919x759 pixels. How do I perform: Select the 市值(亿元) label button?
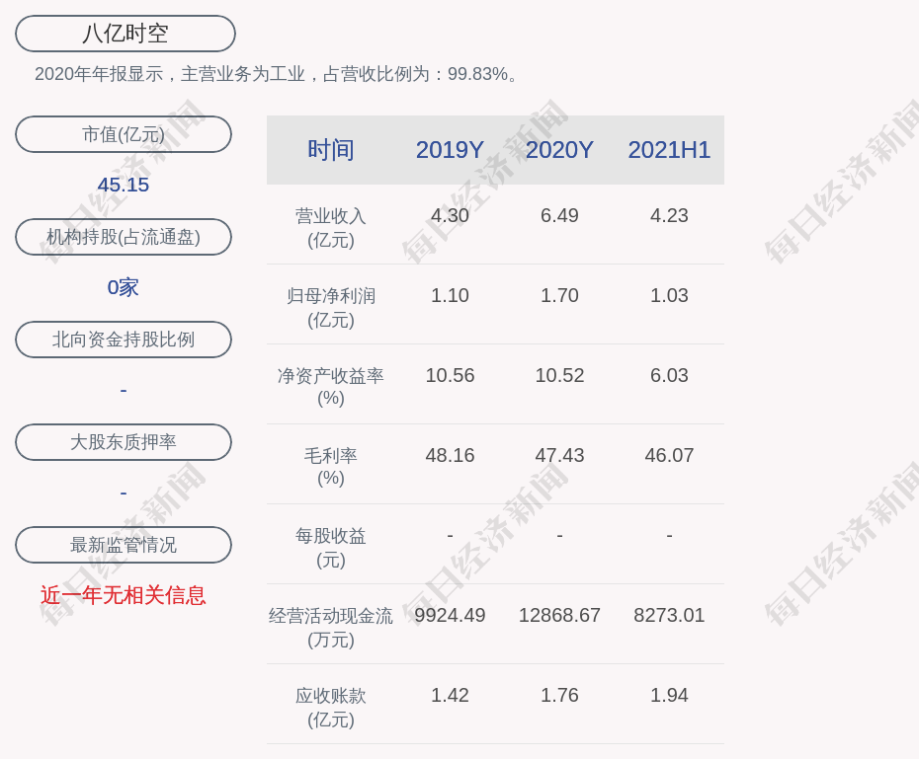pos(124,134)
